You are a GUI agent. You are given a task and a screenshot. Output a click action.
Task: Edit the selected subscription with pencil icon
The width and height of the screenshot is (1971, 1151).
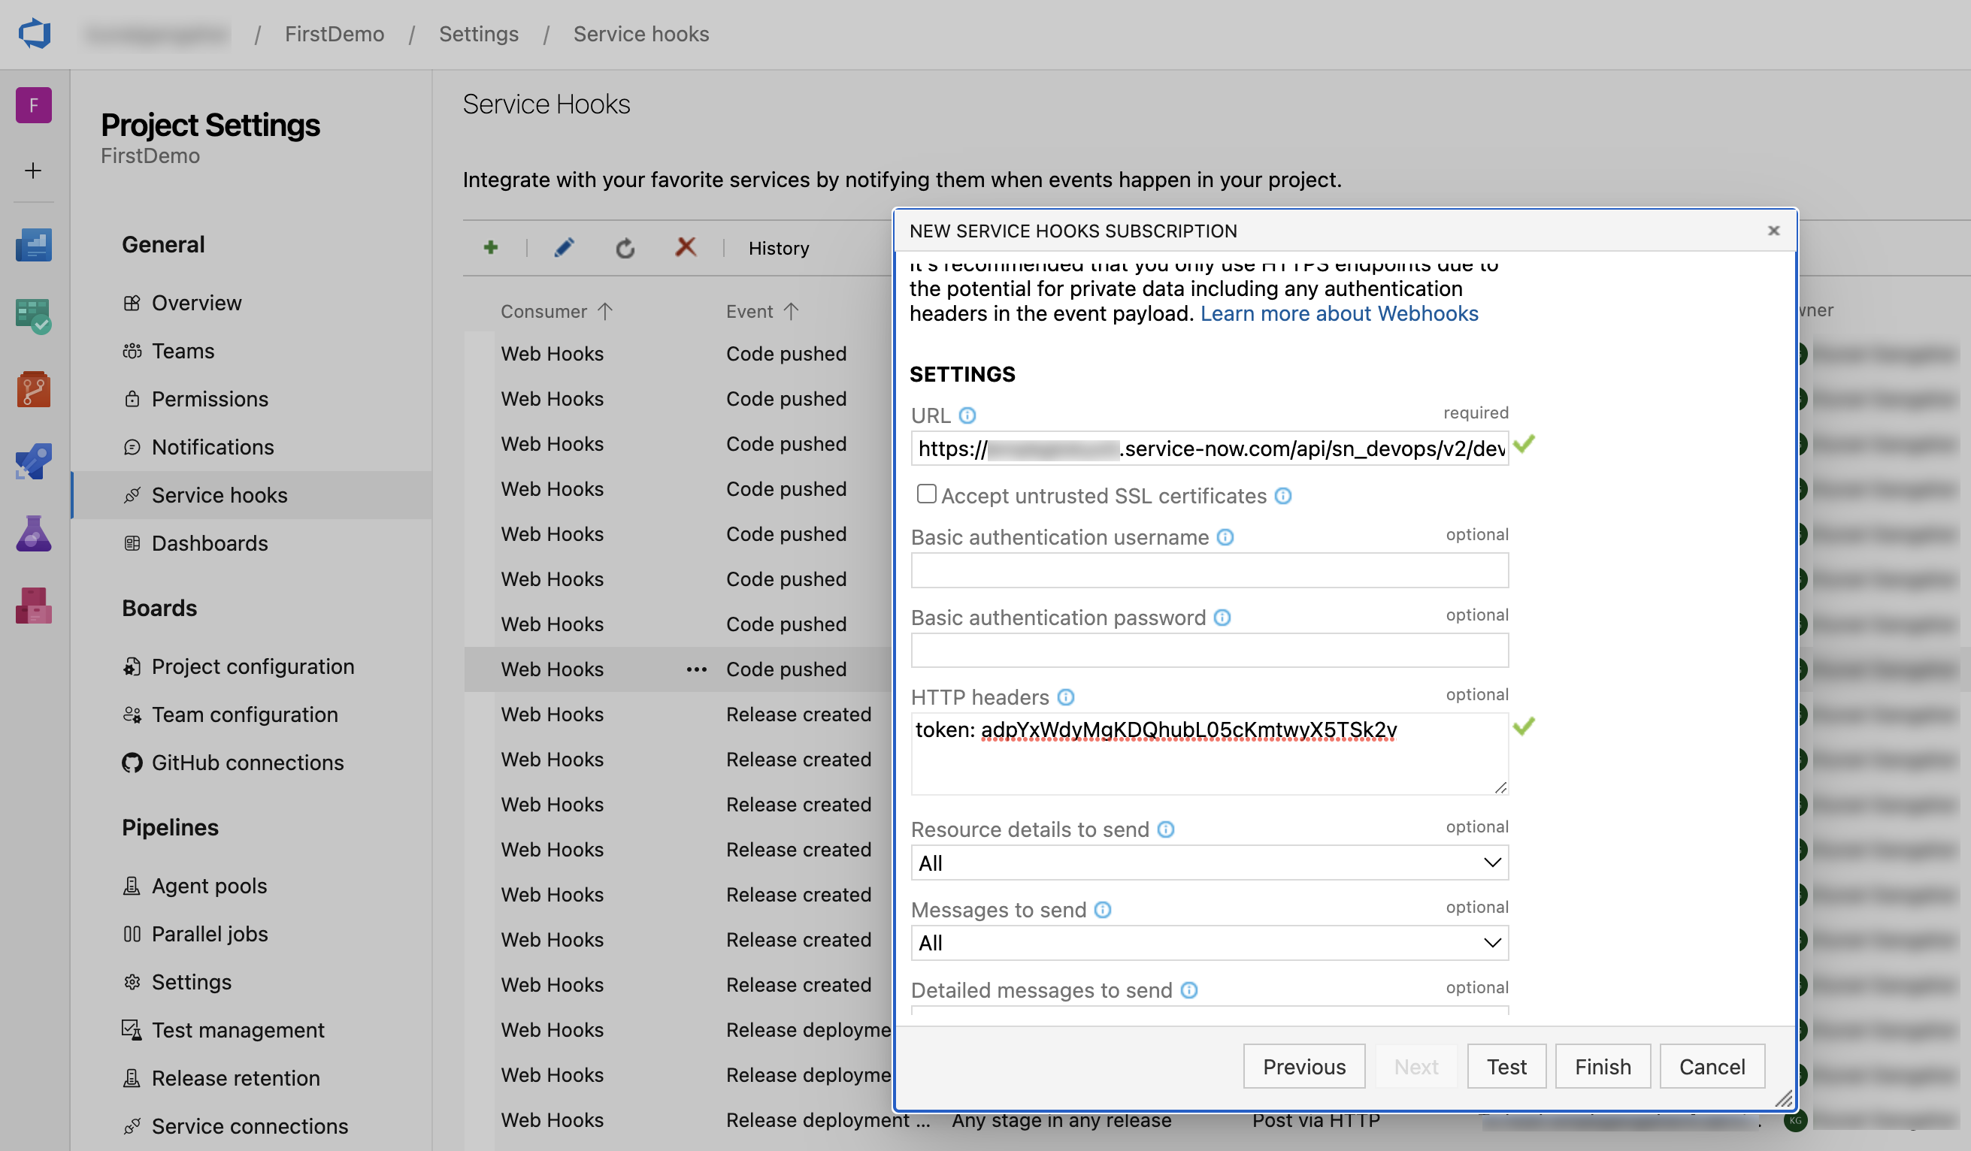point(564,248)
